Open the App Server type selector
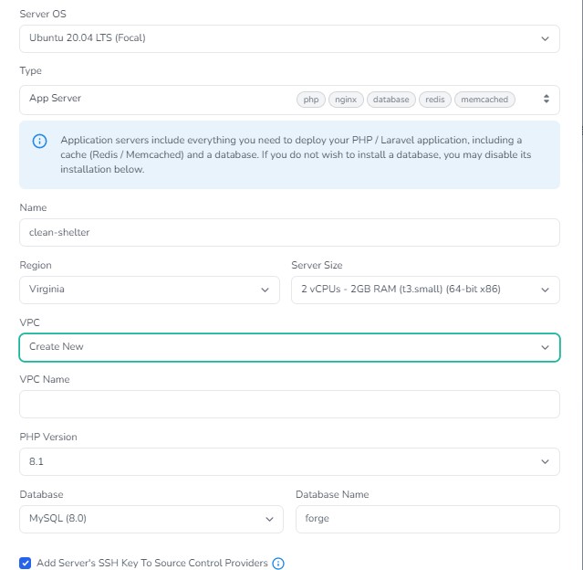The height and width of the screenshot is (570, 583). (x=155, y=100)
